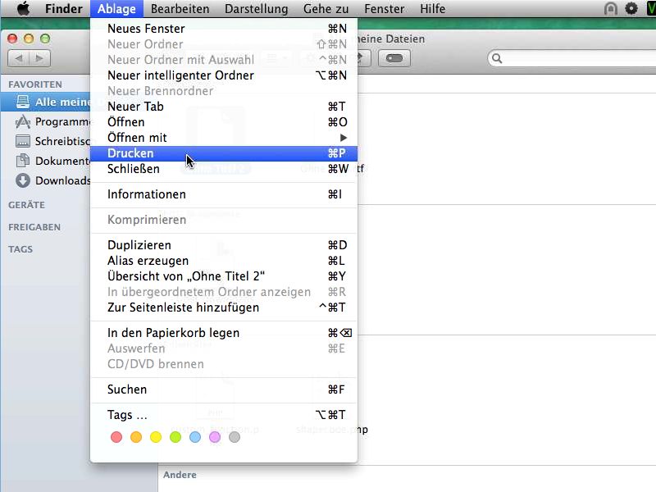
Task: Open Downloads in the sidebar
Action: (45, 180)
